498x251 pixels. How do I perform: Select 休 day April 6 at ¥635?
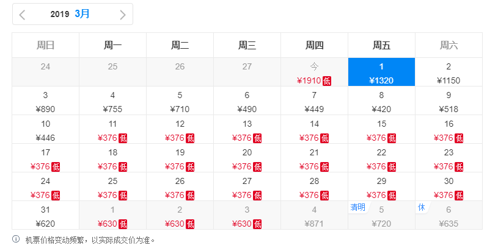449,215
